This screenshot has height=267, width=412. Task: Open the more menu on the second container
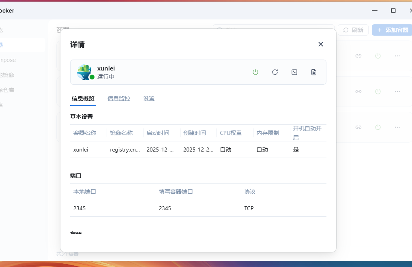tap(397, 92)
